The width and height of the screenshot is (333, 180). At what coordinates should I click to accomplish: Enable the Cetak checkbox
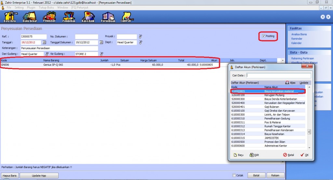[x=234, y=175]
